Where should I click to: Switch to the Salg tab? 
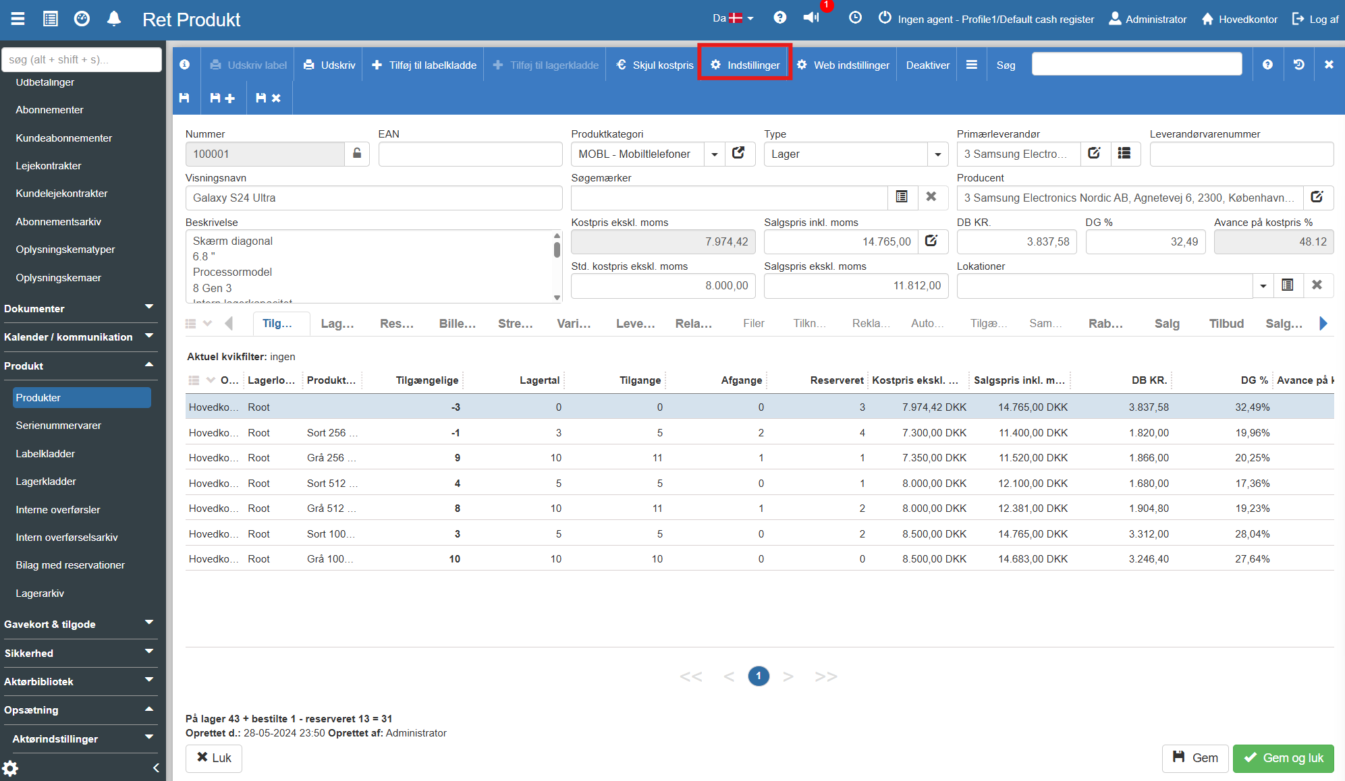pos(1167,324)
